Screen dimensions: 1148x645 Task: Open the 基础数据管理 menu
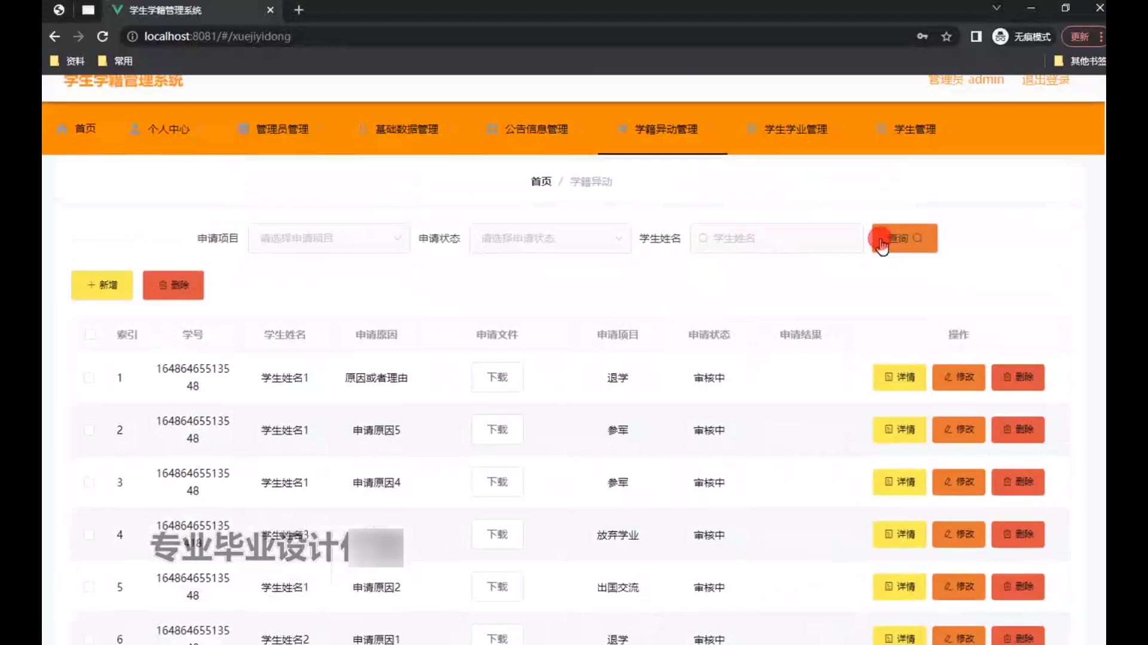[406, 129]
